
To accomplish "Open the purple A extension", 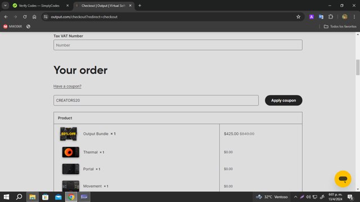I will pyautogui.click(x=311, y=17).
